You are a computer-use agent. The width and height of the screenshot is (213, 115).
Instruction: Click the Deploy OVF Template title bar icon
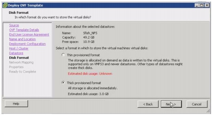coord(6,5)
